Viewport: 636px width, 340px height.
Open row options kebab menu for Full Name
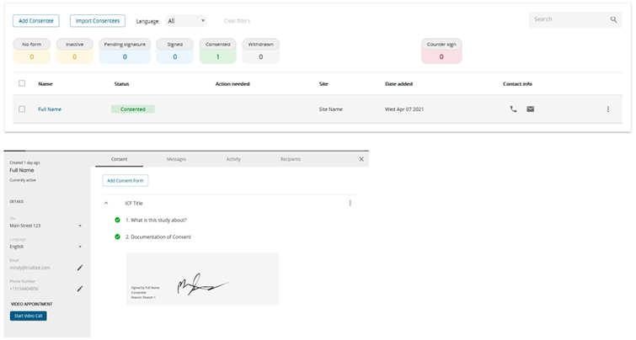(x=608, y=109)
